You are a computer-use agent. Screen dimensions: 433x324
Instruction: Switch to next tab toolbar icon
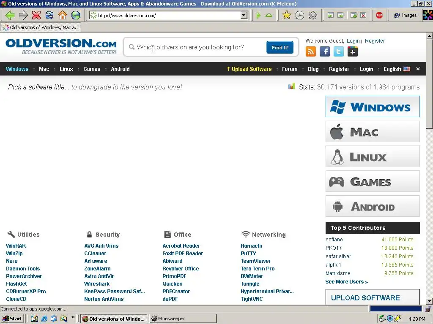pyautogui.click(x=341, y=16)
